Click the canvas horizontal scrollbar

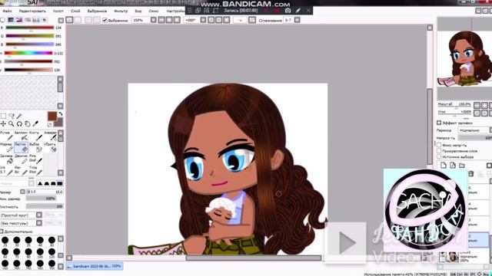click(254, 258)
